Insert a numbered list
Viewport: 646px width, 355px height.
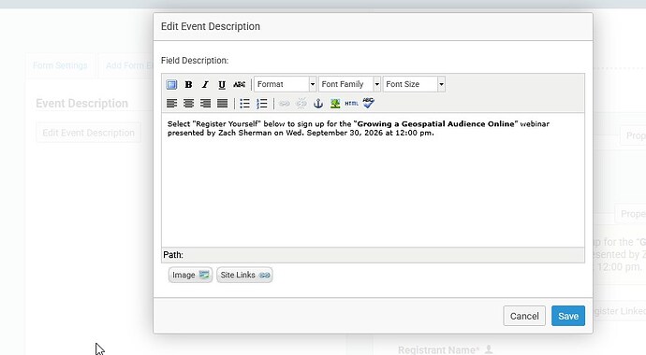click(261, 104)
